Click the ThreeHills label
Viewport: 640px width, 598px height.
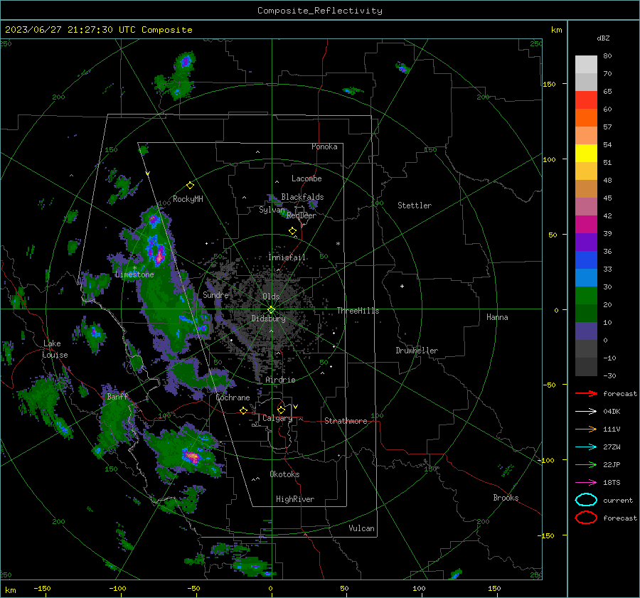coord(358,311)
